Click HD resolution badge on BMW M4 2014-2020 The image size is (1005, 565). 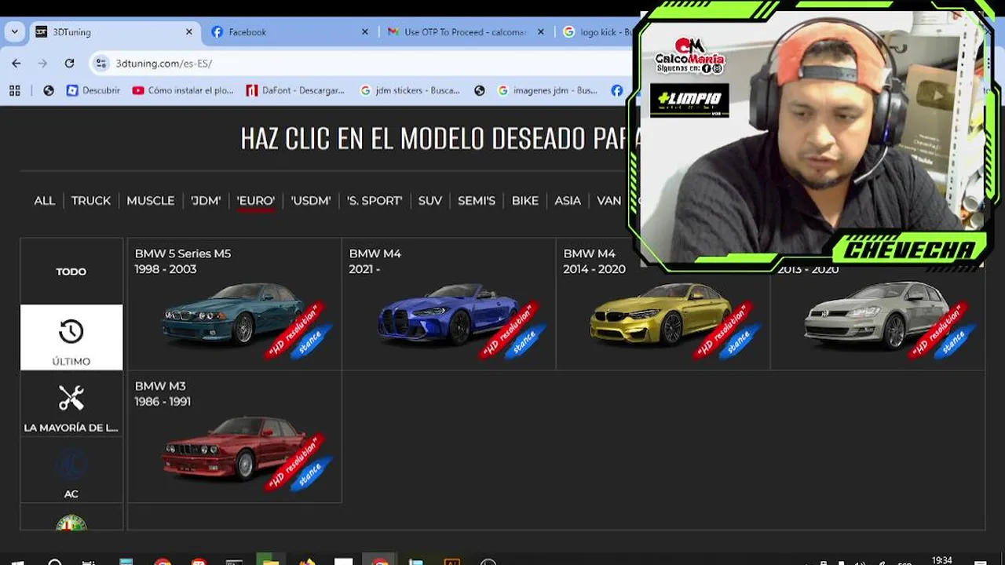coord(722,331)
